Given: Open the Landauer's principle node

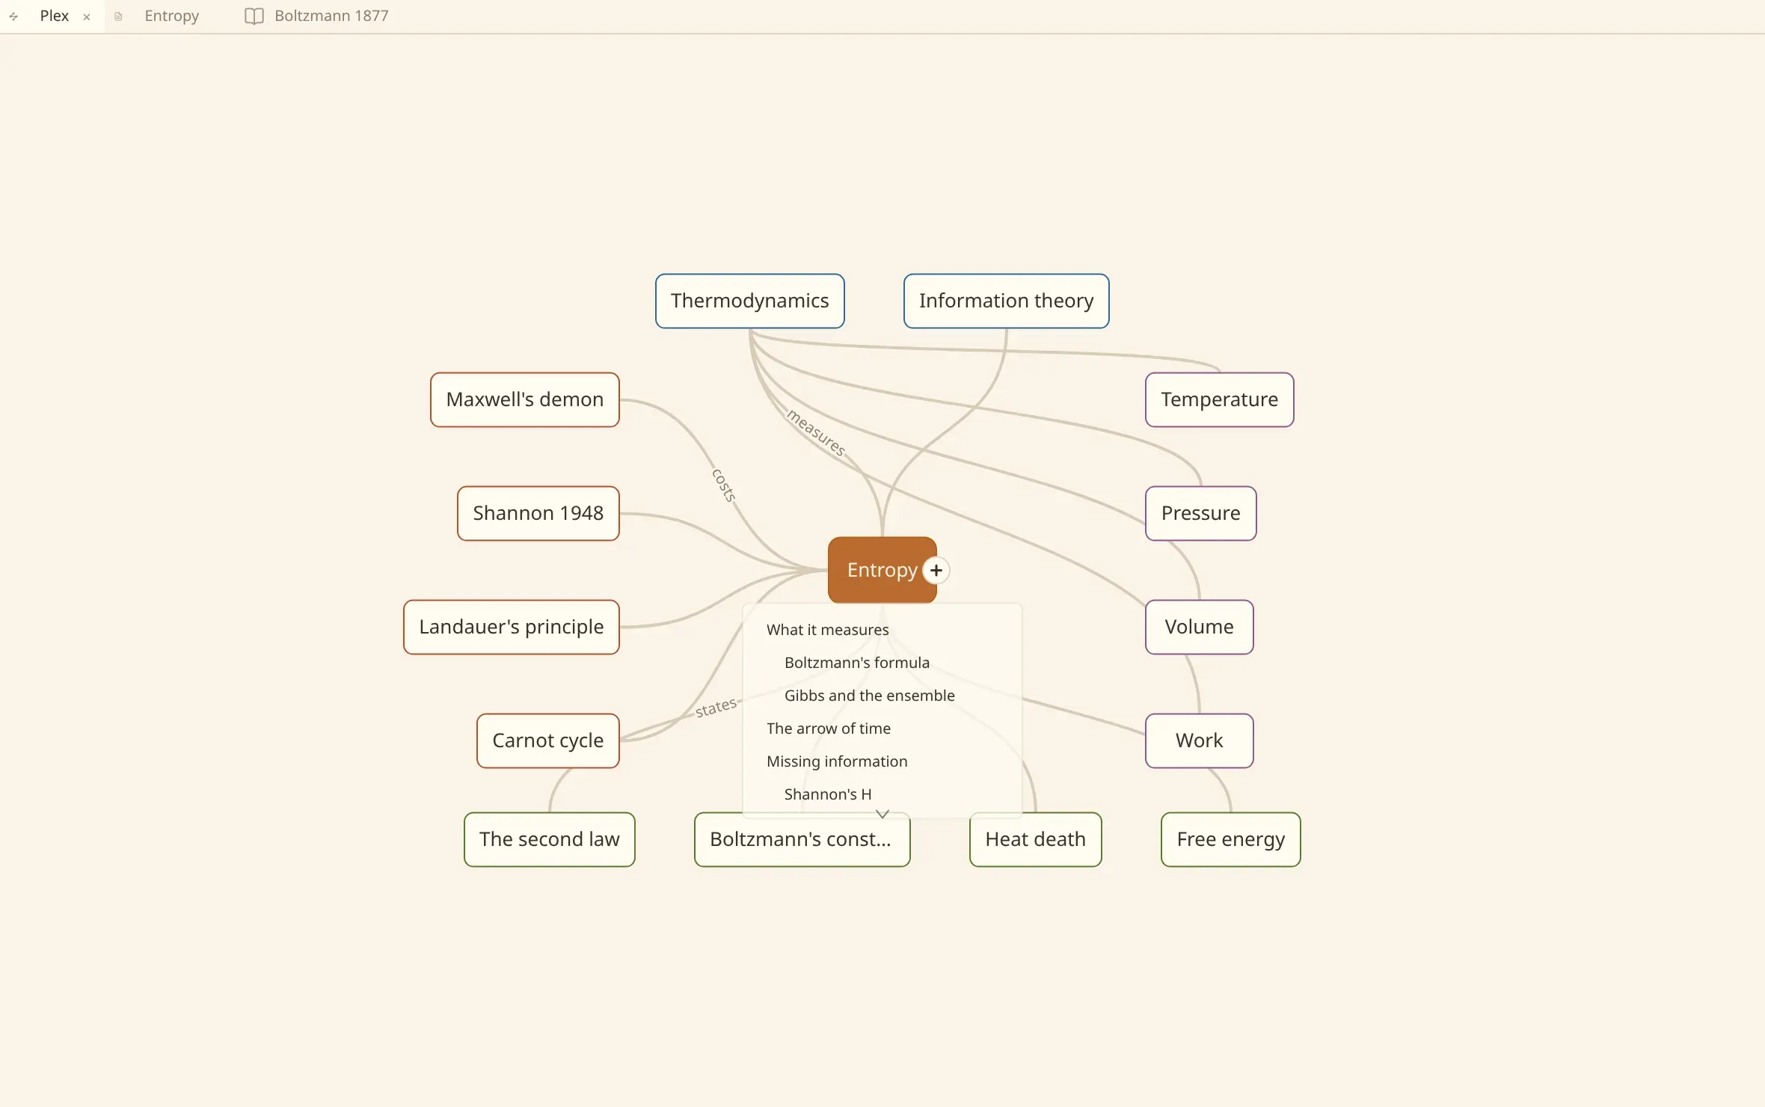Looking at the screenshot, I should pyautogui.click(x=512, y=627).
